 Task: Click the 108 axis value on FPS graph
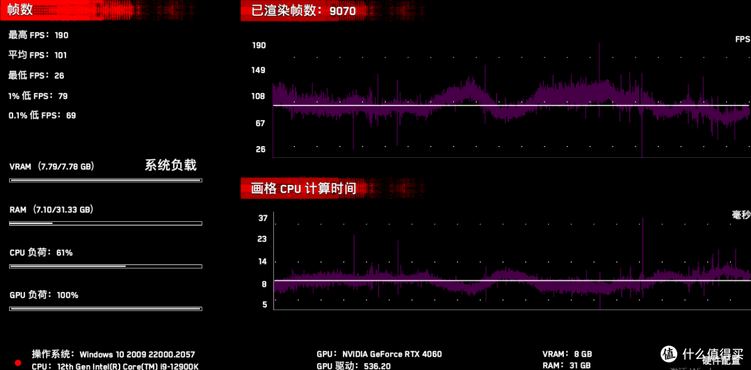click(259, 97)
